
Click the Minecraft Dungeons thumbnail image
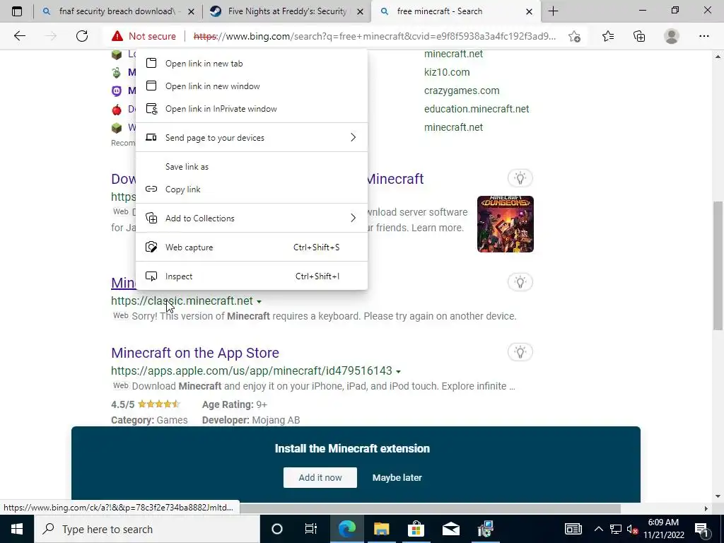505,224
